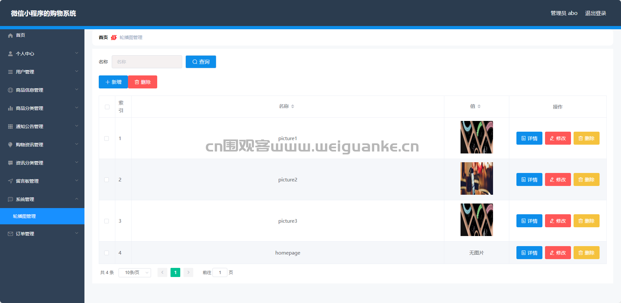Open the picture3 thumbnail image
The width and height of the screenshot is (621, 303).
pyautogui.click(x=477, y=220)
